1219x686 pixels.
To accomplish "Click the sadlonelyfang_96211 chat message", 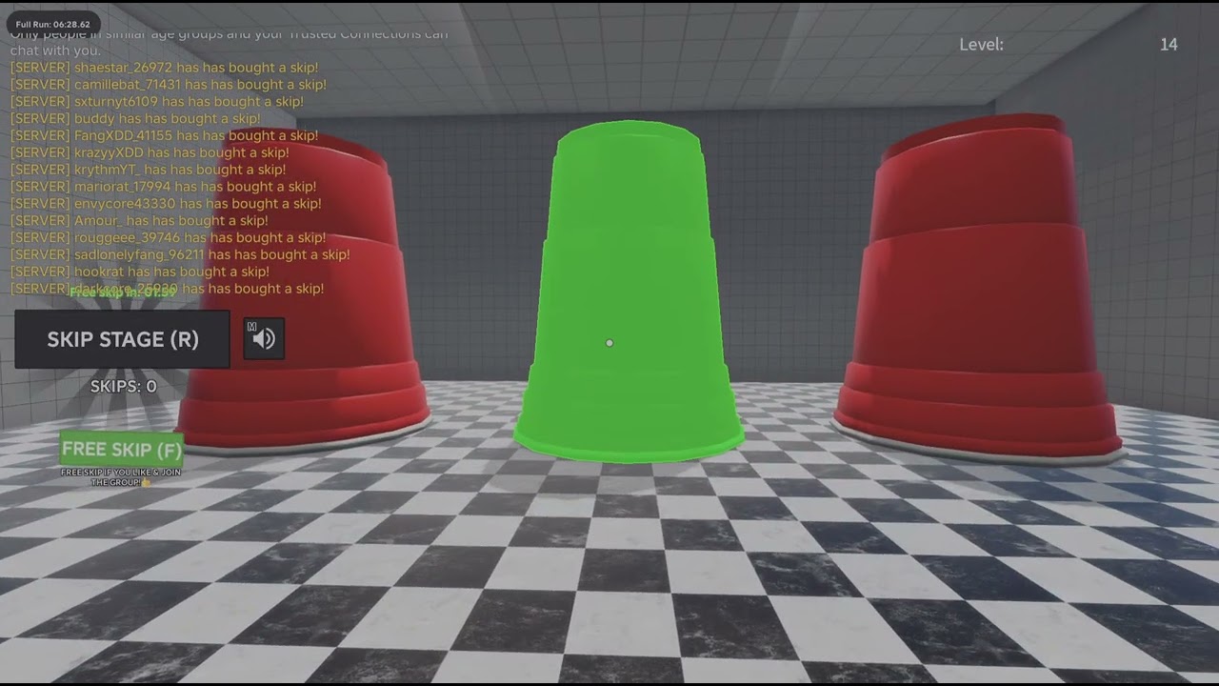I will tap(180, 255).
